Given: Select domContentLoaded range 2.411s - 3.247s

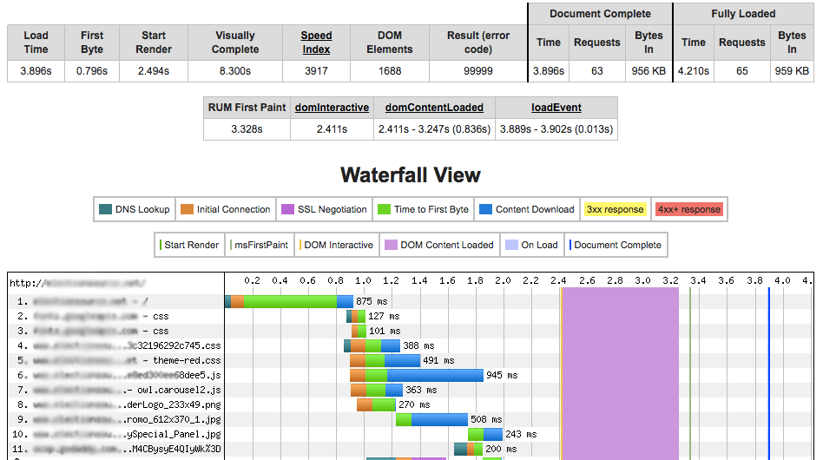Looking at the screenshot, I should point(434,129).
